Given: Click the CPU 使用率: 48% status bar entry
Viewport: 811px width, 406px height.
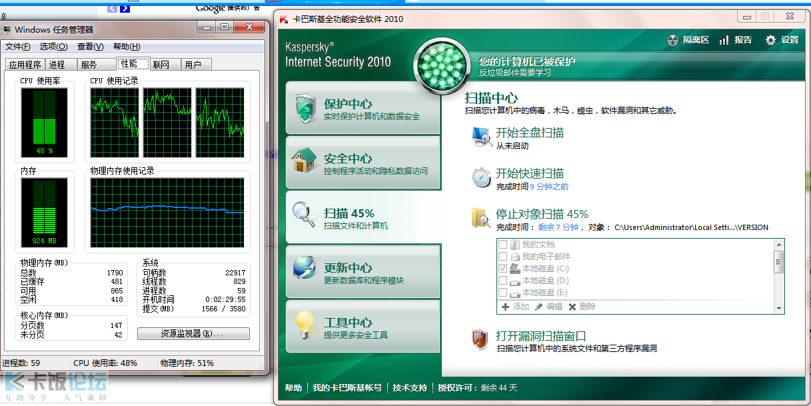Looking at the screenshot, I should (x=105, y=363).
